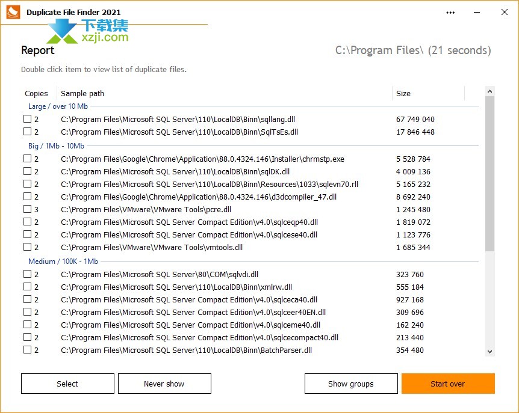Select the sqllang.dll path row
The width and height of the screenshot is (519, 413).
178,119
